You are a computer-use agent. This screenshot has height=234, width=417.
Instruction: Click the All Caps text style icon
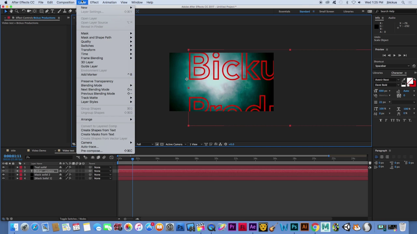392,120
